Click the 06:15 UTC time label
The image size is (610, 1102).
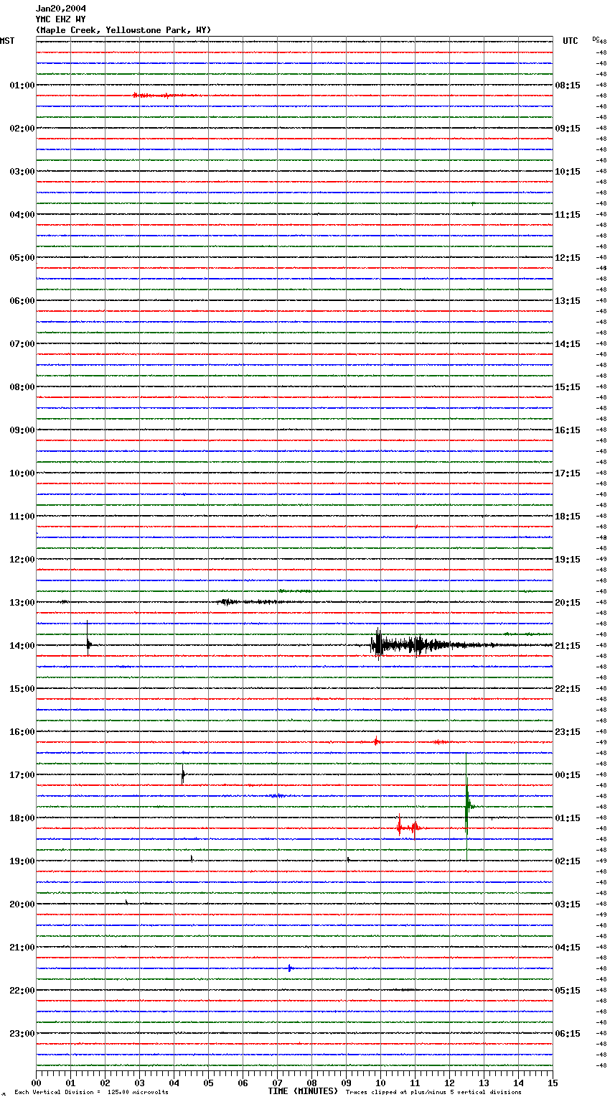tap(568, 1034)
